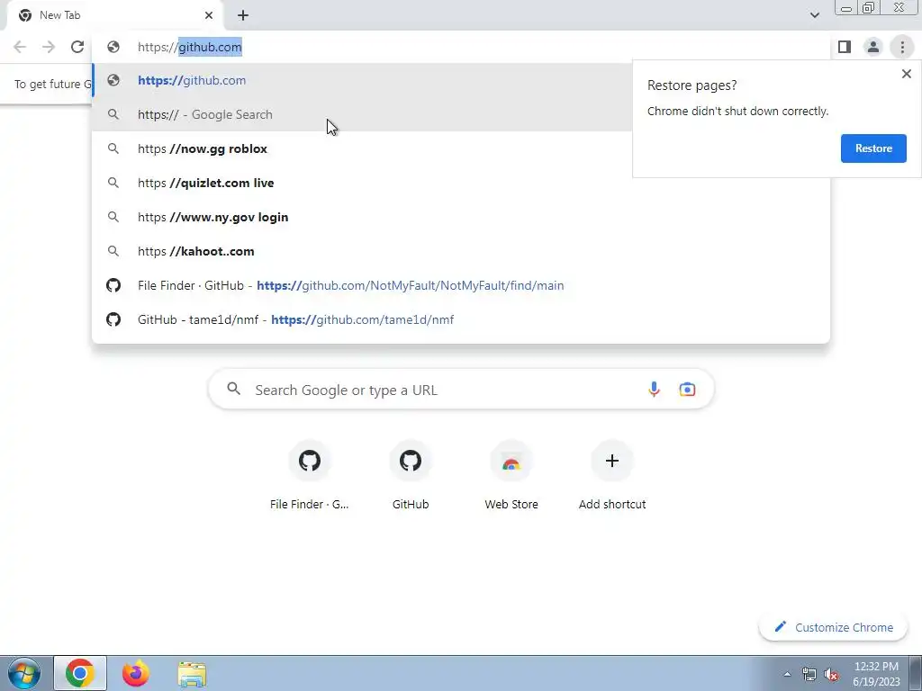Screen dimensions: 922x691
Task: Click search icon beside quizlet.com live
Action: (x=113, y=183)
